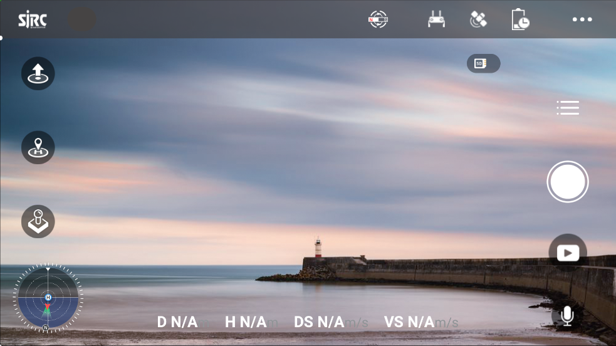Switch to video recording mode
616x346 pixels.
click(x=568, y=253)
